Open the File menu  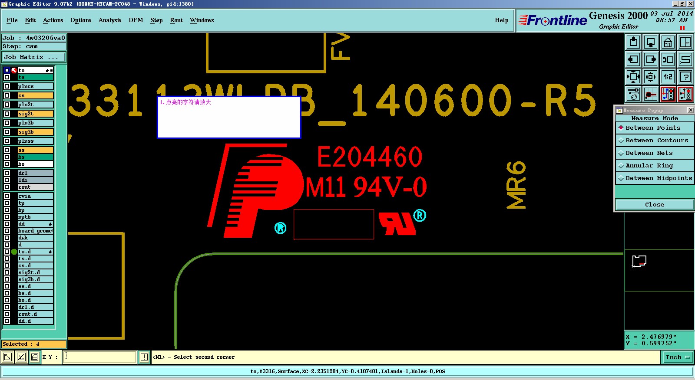click(12, 20)
